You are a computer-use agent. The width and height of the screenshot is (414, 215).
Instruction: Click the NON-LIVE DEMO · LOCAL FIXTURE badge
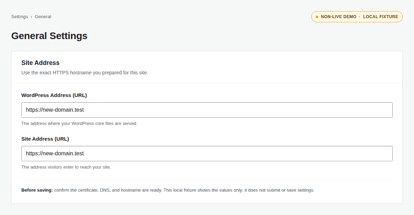pyautogui.click(x=357, y=17)
